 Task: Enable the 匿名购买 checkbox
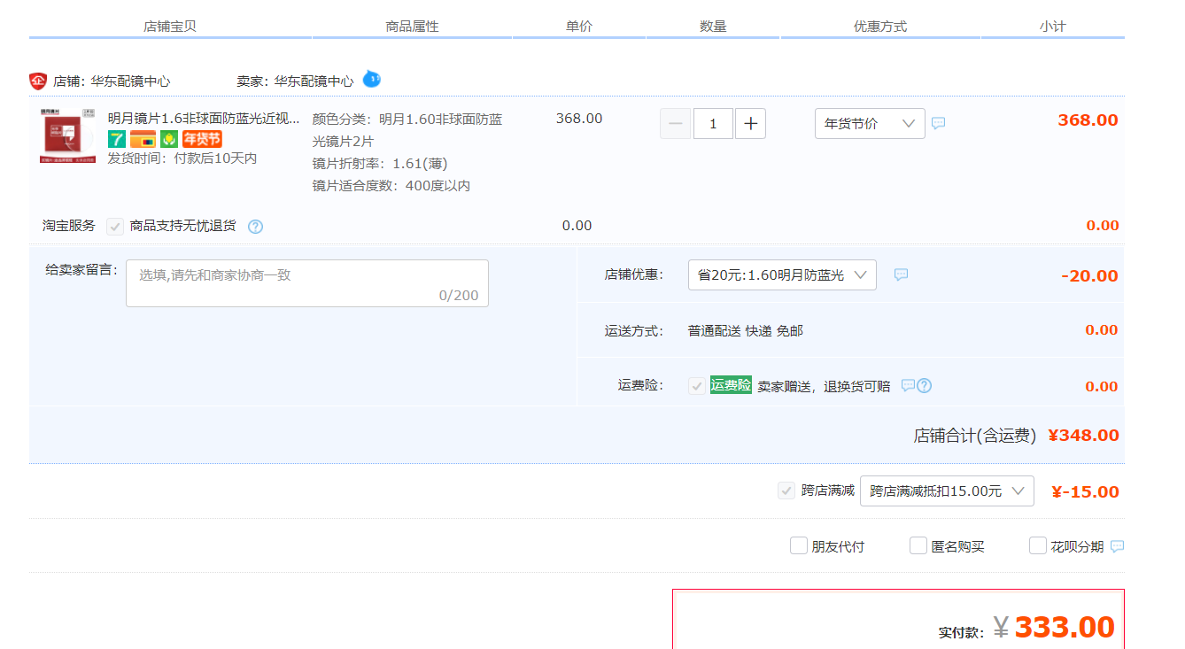pyautogui.click(x=918, y=545)
